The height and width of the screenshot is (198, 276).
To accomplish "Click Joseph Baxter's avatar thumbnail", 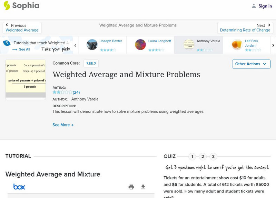I will [92, 45].
